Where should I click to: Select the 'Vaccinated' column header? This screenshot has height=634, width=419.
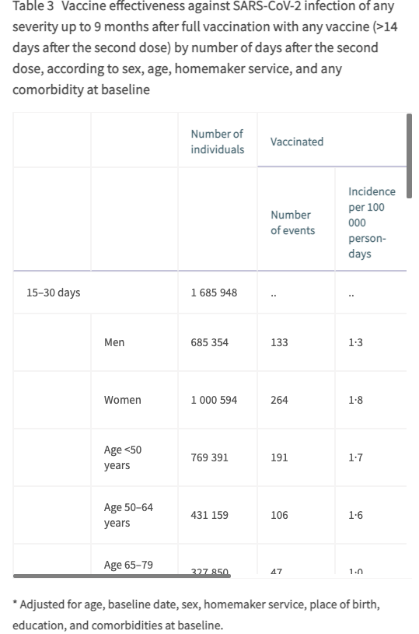tap(297, 142)
